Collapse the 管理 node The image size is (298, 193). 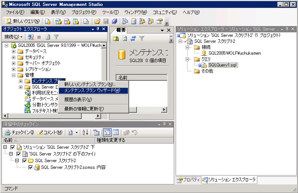pyautogui.click(x=13, y=75)
